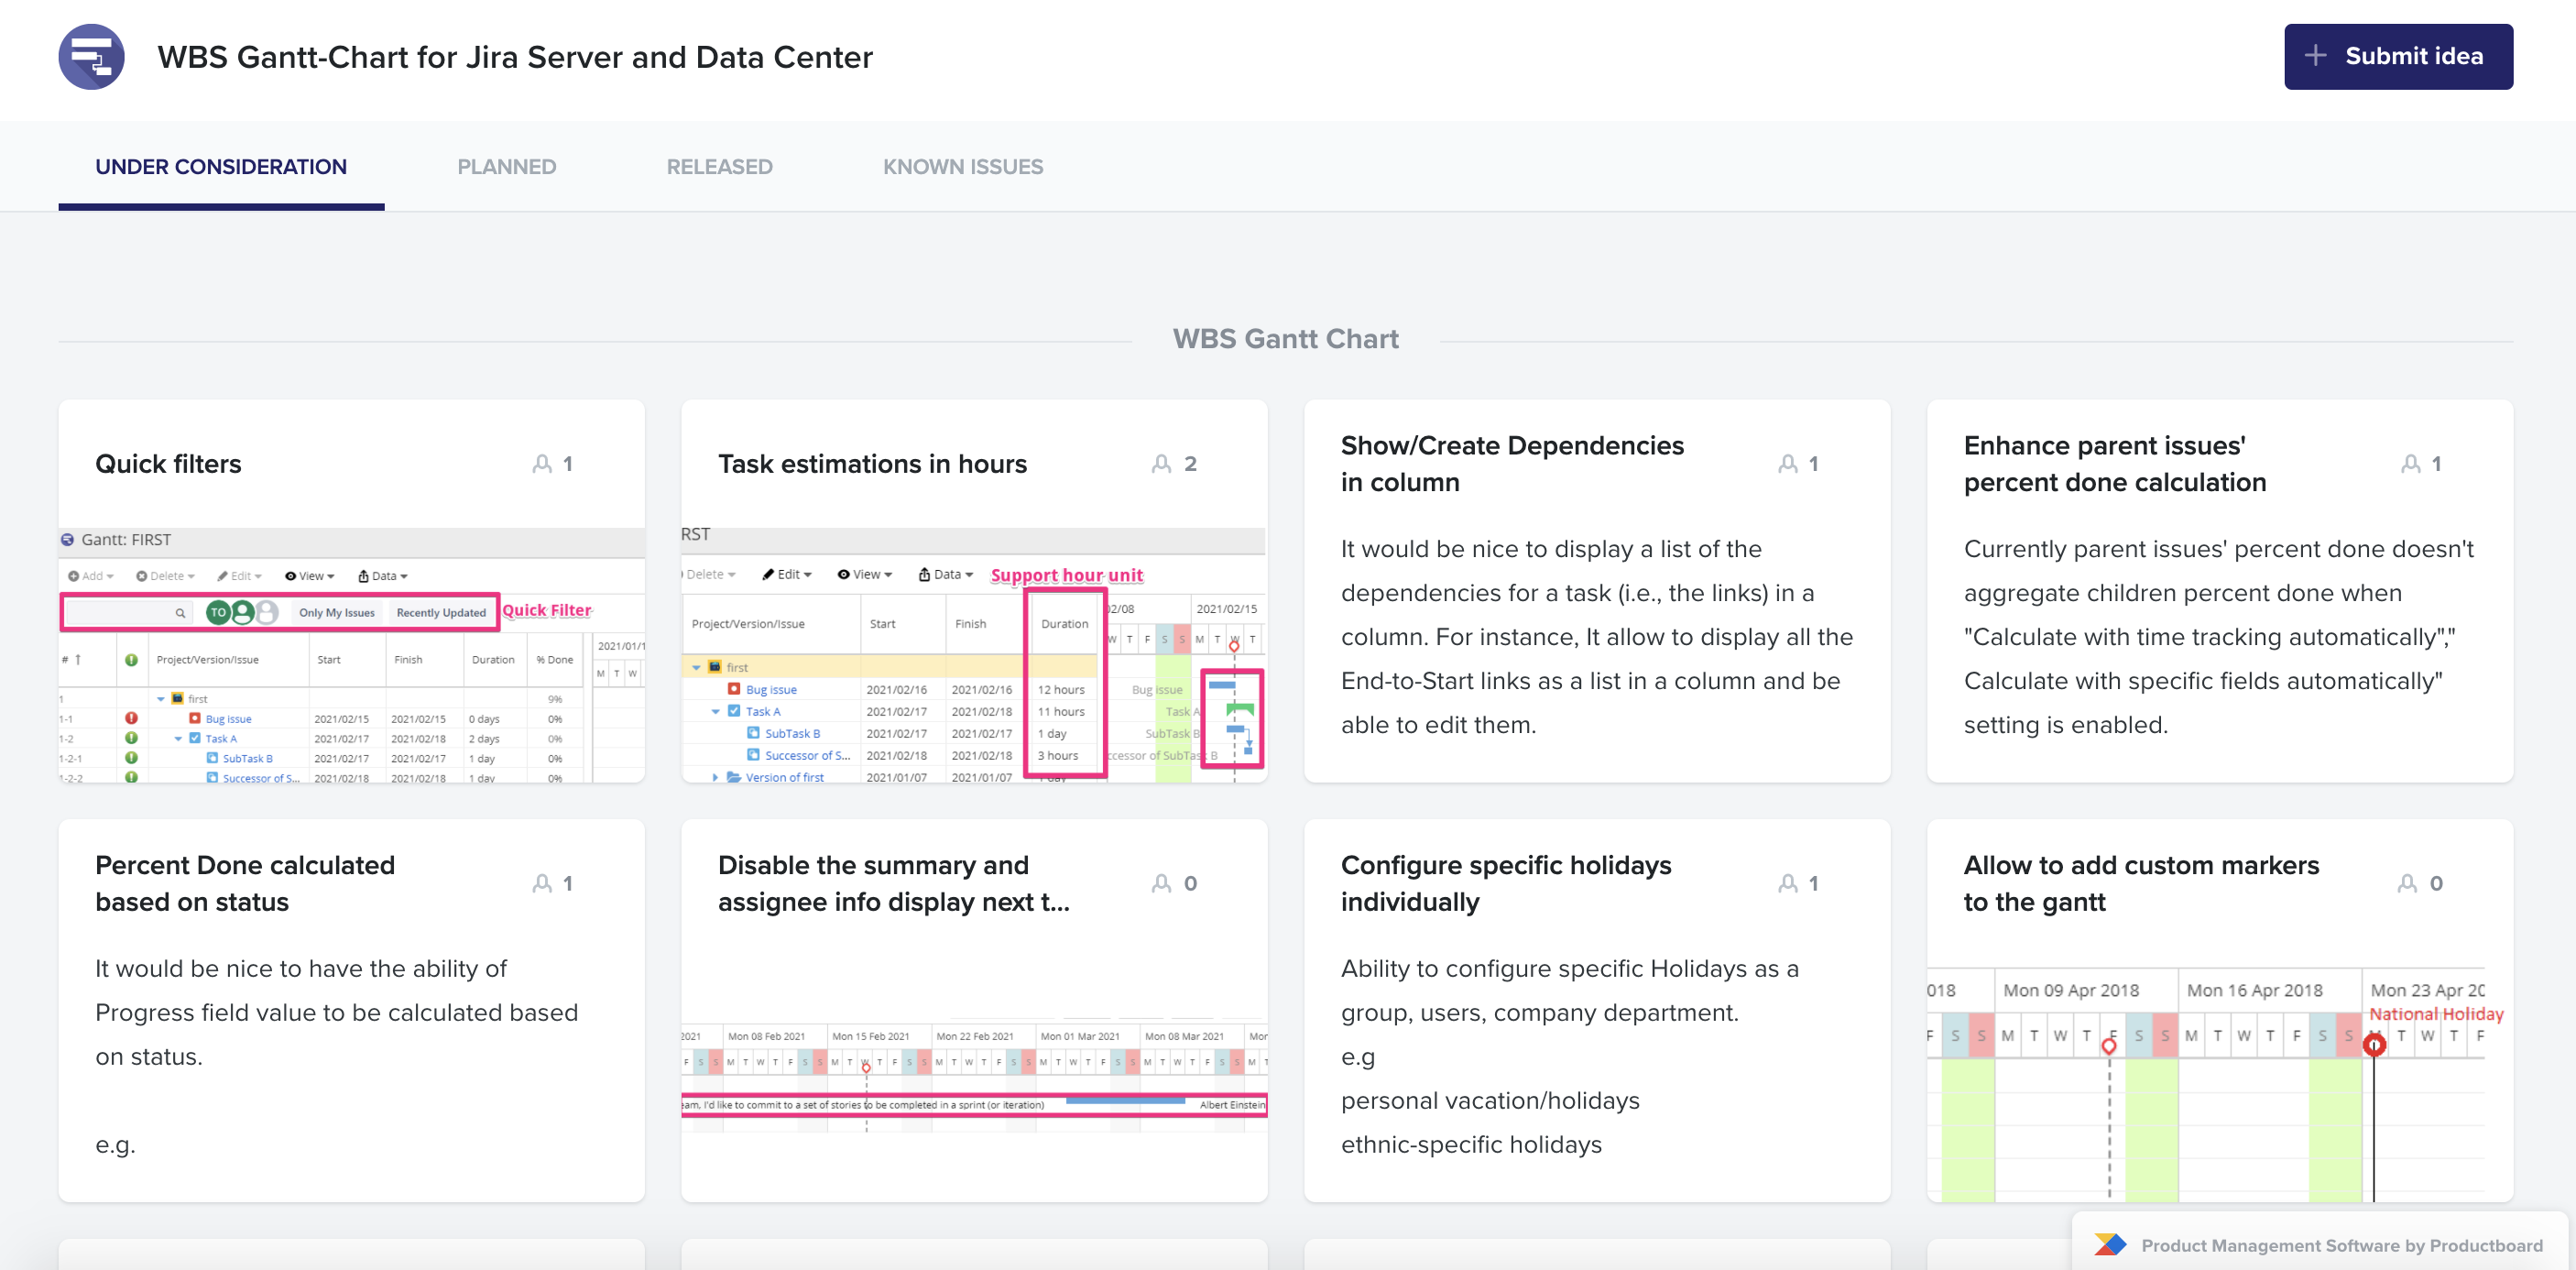Open Configure specific holidays individually idea
2576x1270 pixels.
pyautogui.click(x=1505, y=884)
